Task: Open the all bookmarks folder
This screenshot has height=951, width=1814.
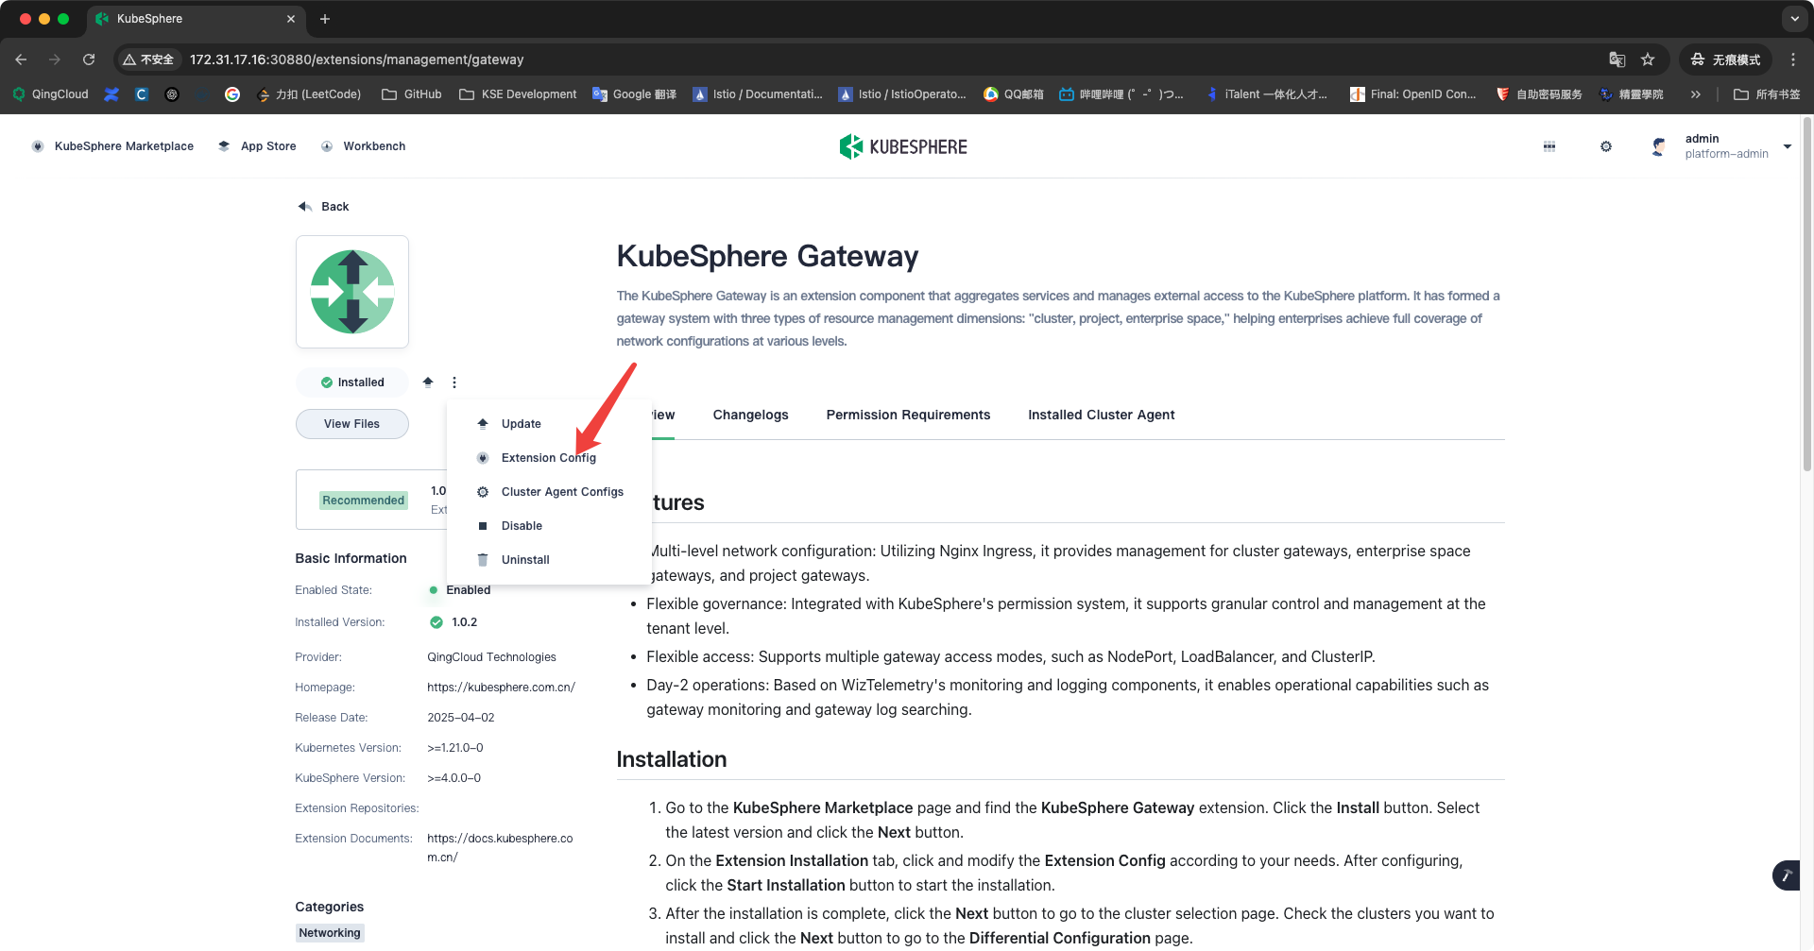Action: tap(1767, 94)
